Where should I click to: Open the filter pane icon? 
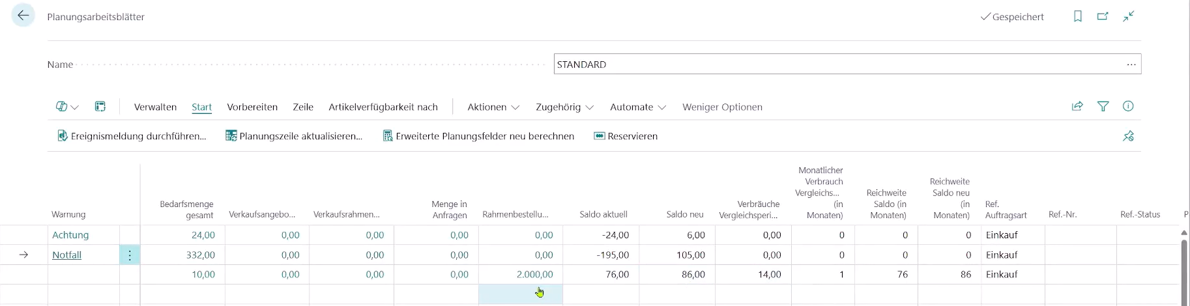pos(1103,106)
